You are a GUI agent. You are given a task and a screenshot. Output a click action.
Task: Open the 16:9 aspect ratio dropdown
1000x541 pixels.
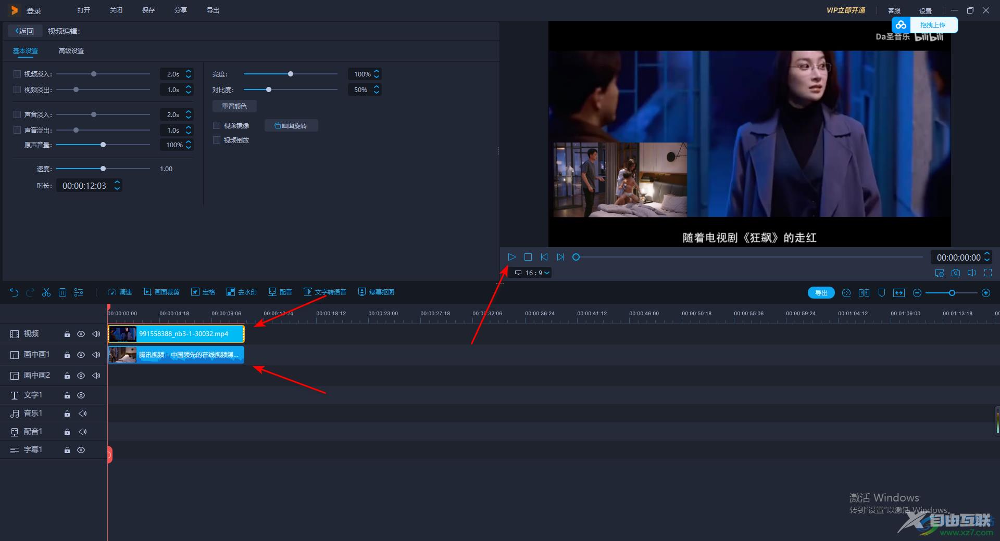532,273
